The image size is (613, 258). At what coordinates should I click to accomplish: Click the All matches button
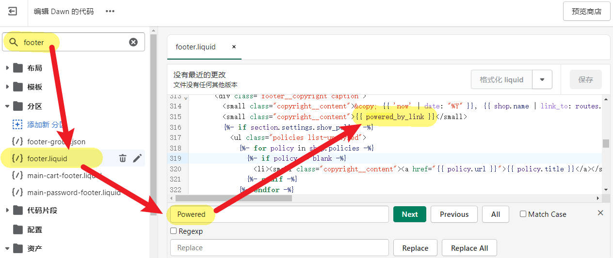click(x=496, y=214)
